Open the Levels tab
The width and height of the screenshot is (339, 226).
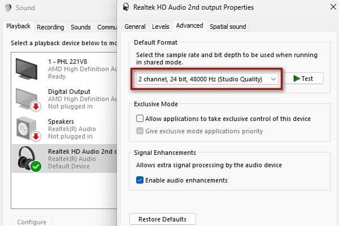[160, 27]
